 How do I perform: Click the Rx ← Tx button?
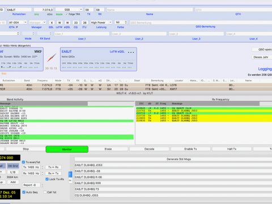click(53, 173)
